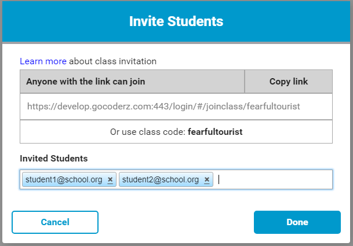Click the student2@school.org email chip

point(161,179)
